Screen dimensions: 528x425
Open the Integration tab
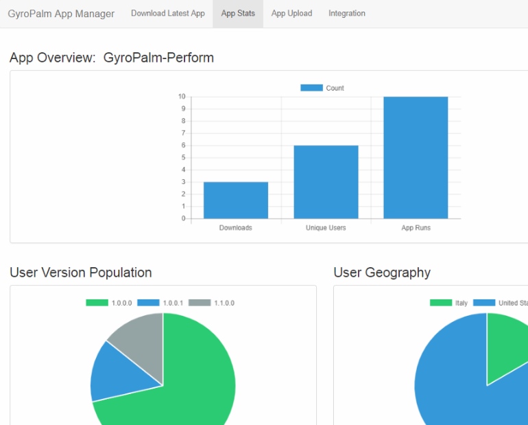click(x=346, y=14)
